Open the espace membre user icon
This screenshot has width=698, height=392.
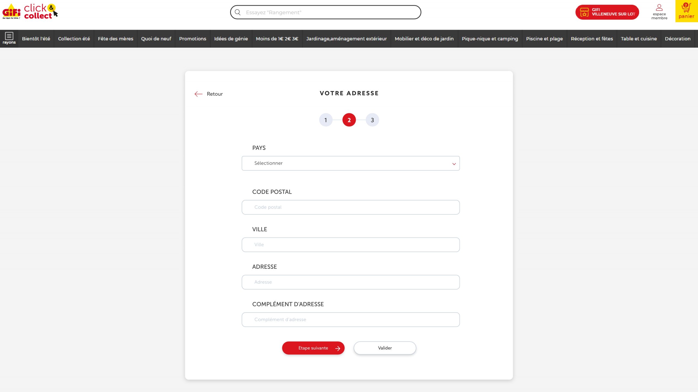pos(659,8)
